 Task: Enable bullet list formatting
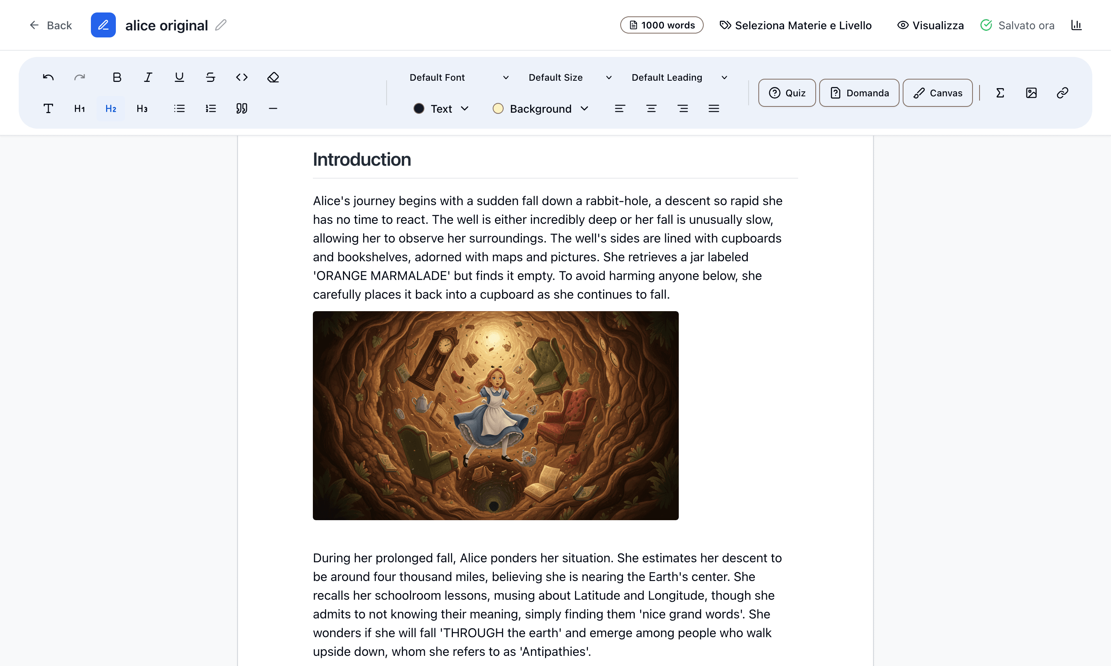[x=179, y=108]
